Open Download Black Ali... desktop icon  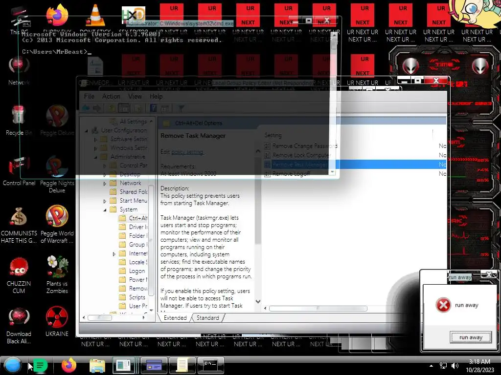[x=19, y=326]
